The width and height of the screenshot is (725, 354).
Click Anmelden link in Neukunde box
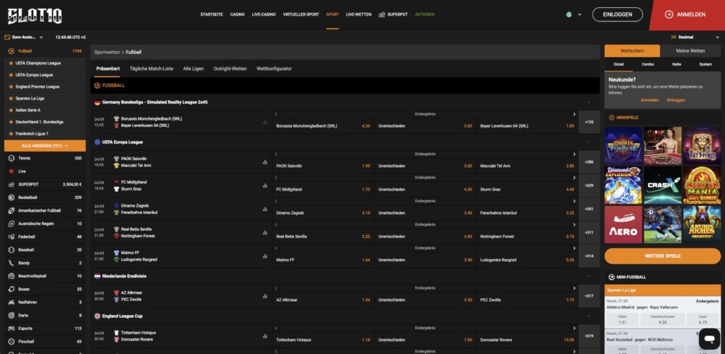(650, 100)
